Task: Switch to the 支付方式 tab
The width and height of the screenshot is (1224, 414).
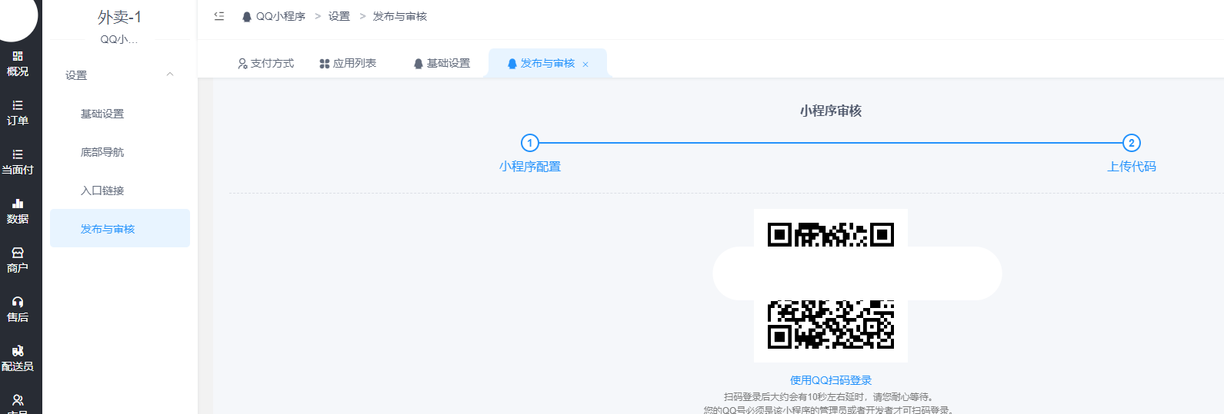Action: pos(266,63)
